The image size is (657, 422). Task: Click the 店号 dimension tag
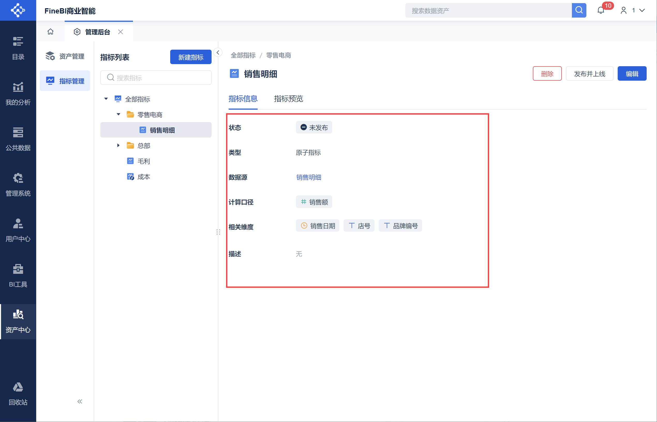coord(359,226)
